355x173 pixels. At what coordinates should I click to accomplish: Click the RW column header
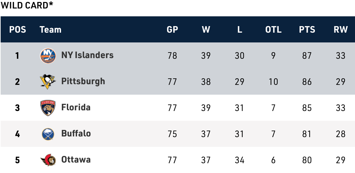tap(340, 30)
